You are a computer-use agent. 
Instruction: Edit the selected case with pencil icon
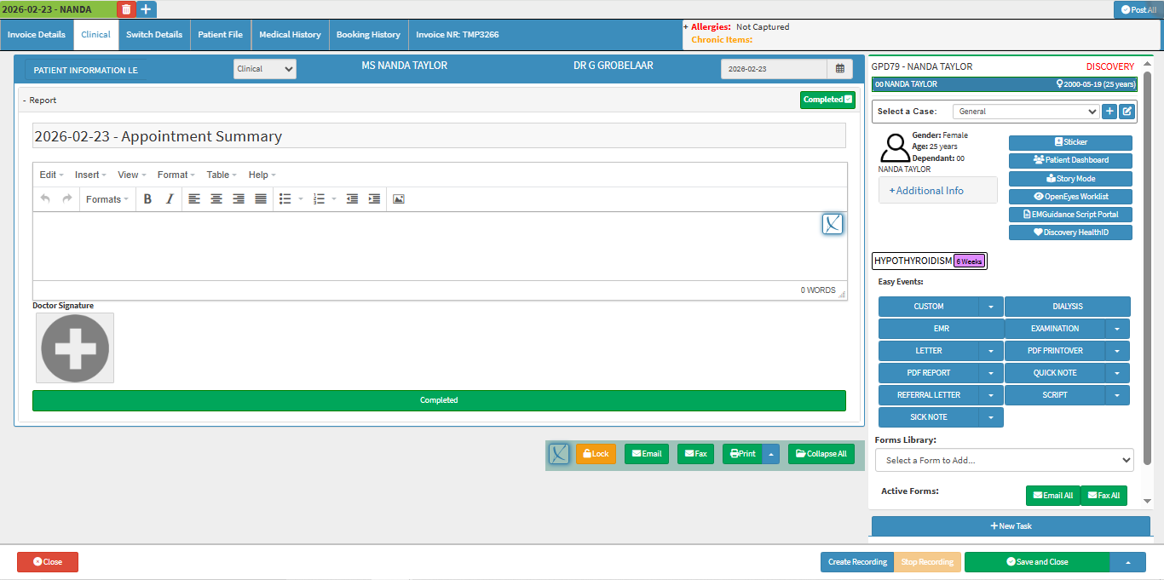tap(1127, 111)
